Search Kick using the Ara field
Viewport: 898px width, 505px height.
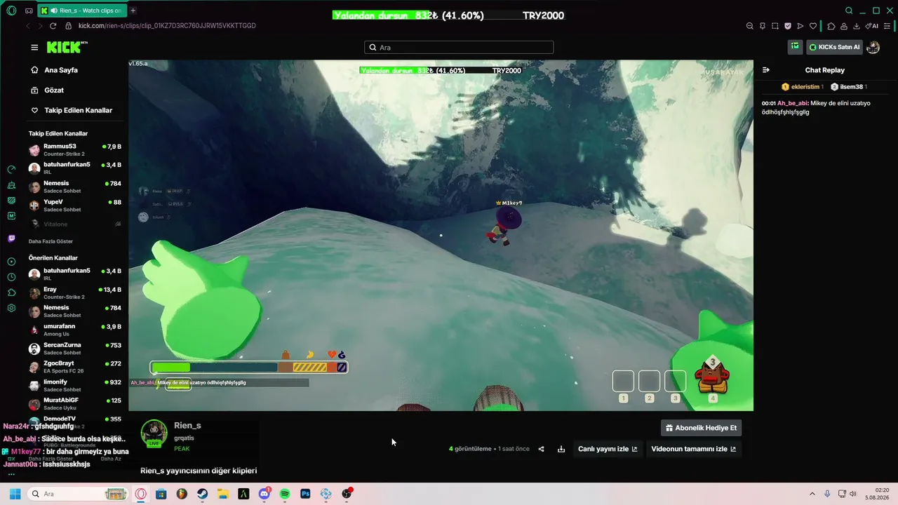(x=459, y=48)
